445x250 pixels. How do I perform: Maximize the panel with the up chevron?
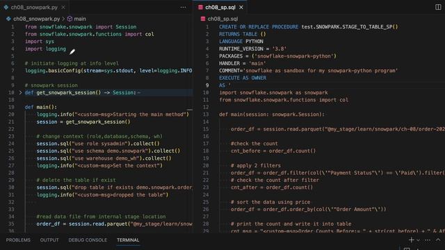pyautogui.click(x=438, y=240)
